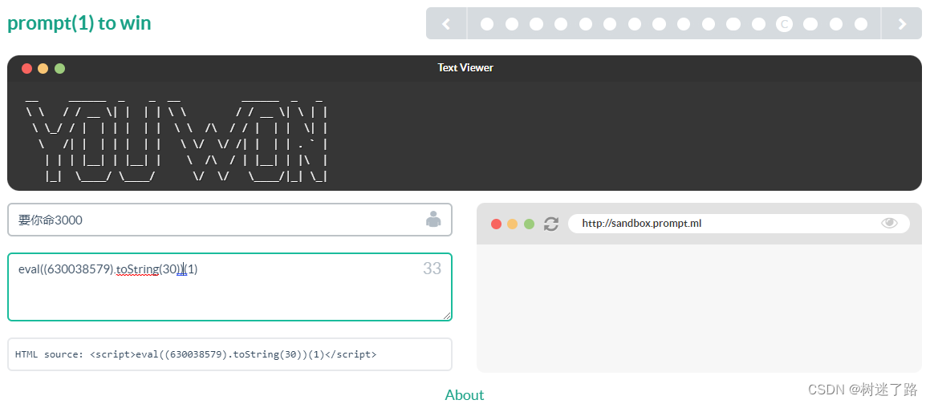Click the green dot in Text Viewer title bar
Screen dimensions: 930x404
pyautogui.click(x=59, y=68)
